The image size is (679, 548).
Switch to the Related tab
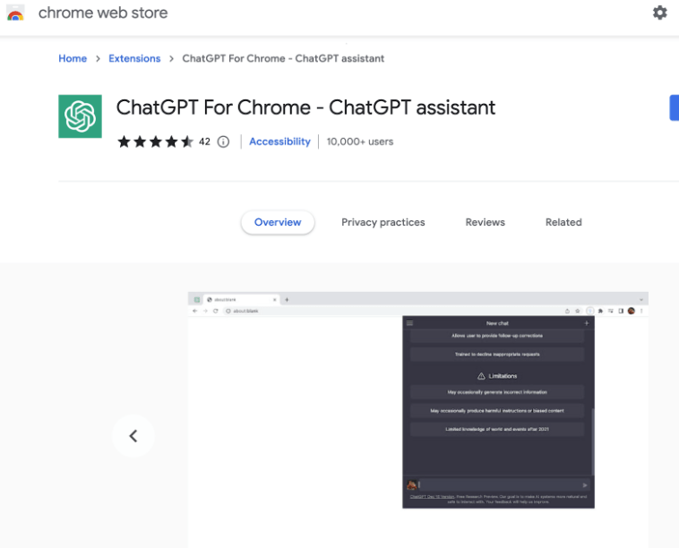pyautogui.click(x=563, y=222)
